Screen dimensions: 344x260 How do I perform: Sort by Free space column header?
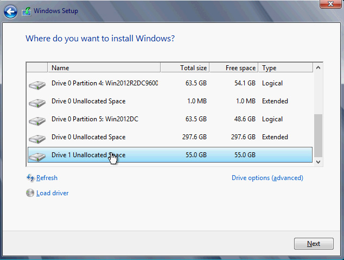click(234, 68)
